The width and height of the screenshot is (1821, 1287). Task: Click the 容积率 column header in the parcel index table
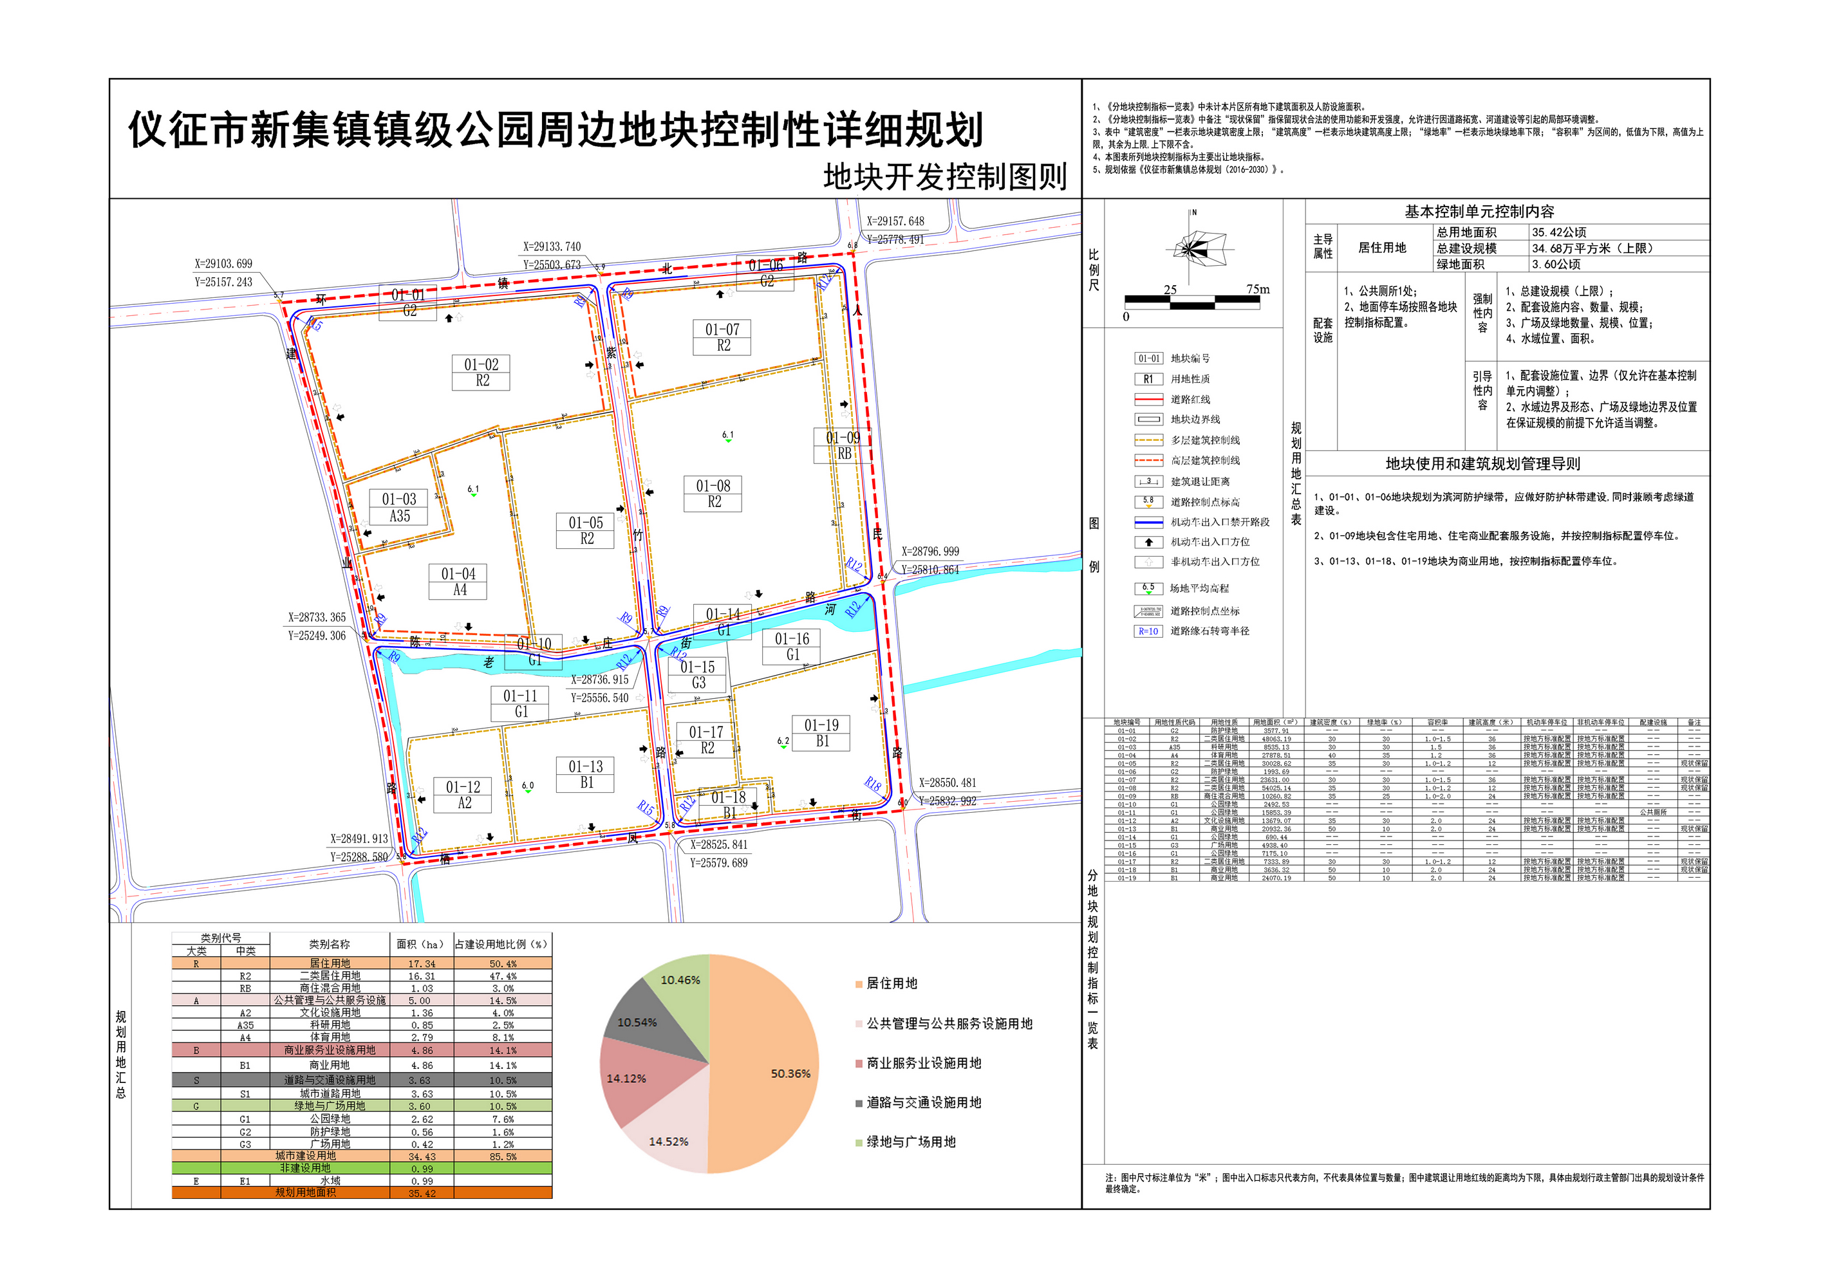pyautogui.click(x=1437, y=723)
